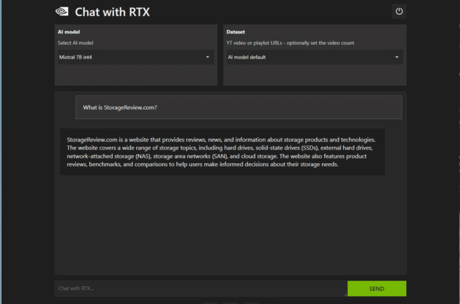Click the empty chat history area
Screen dimensions: 460x304
pyautogui.click(x=230, y=224)
